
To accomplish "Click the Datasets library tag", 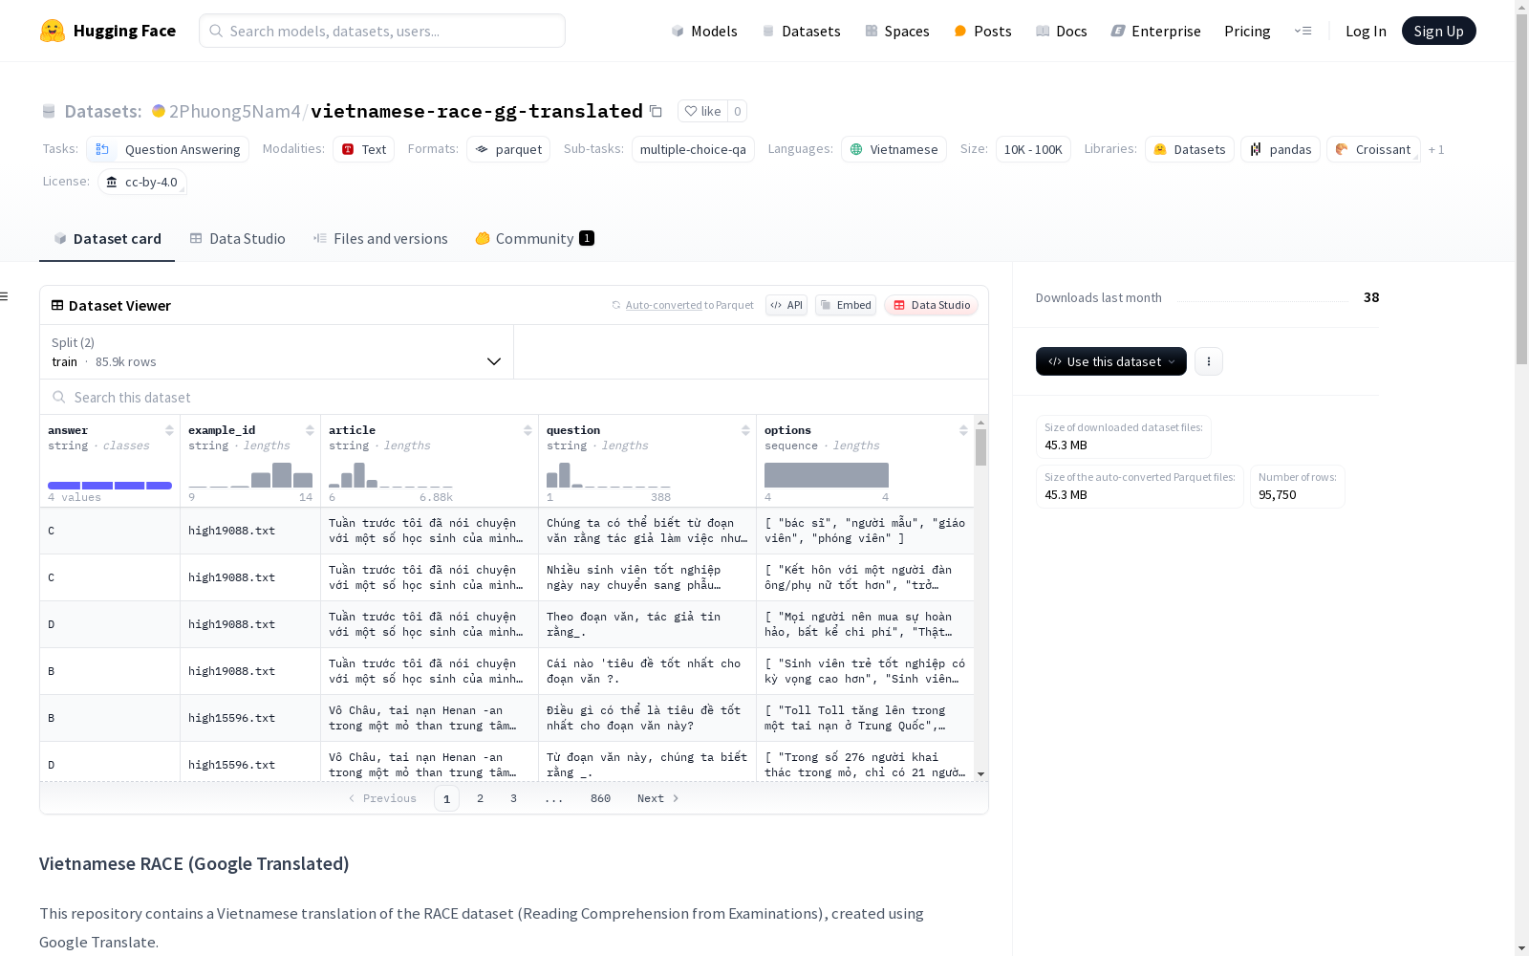I will (x=1190, y=149).
